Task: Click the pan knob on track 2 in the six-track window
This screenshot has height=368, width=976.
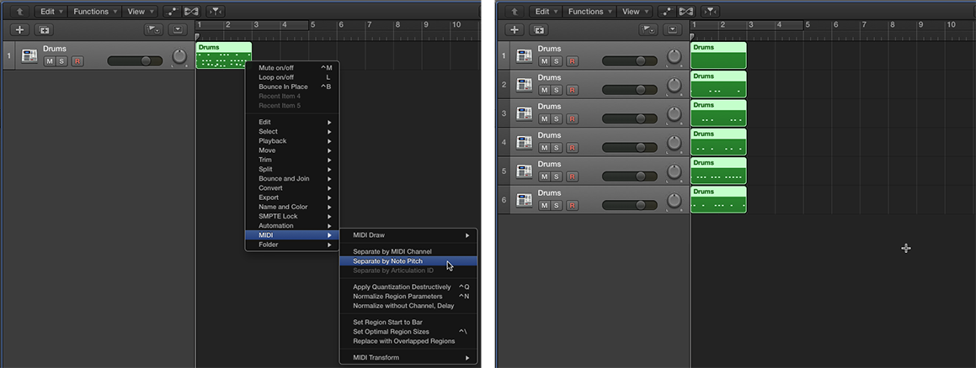Action: [x=675, y=86]
